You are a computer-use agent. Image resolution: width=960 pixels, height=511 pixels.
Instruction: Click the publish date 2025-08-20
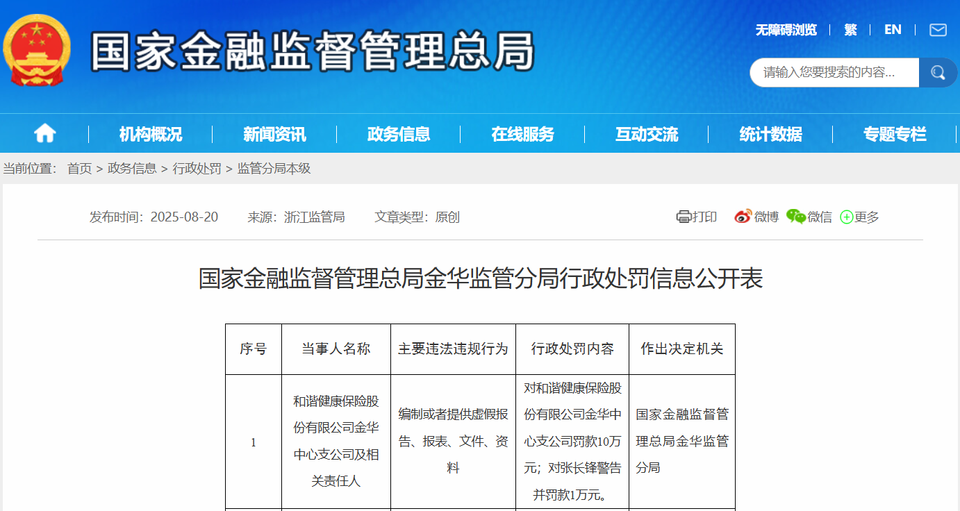[x=184, y=217]
